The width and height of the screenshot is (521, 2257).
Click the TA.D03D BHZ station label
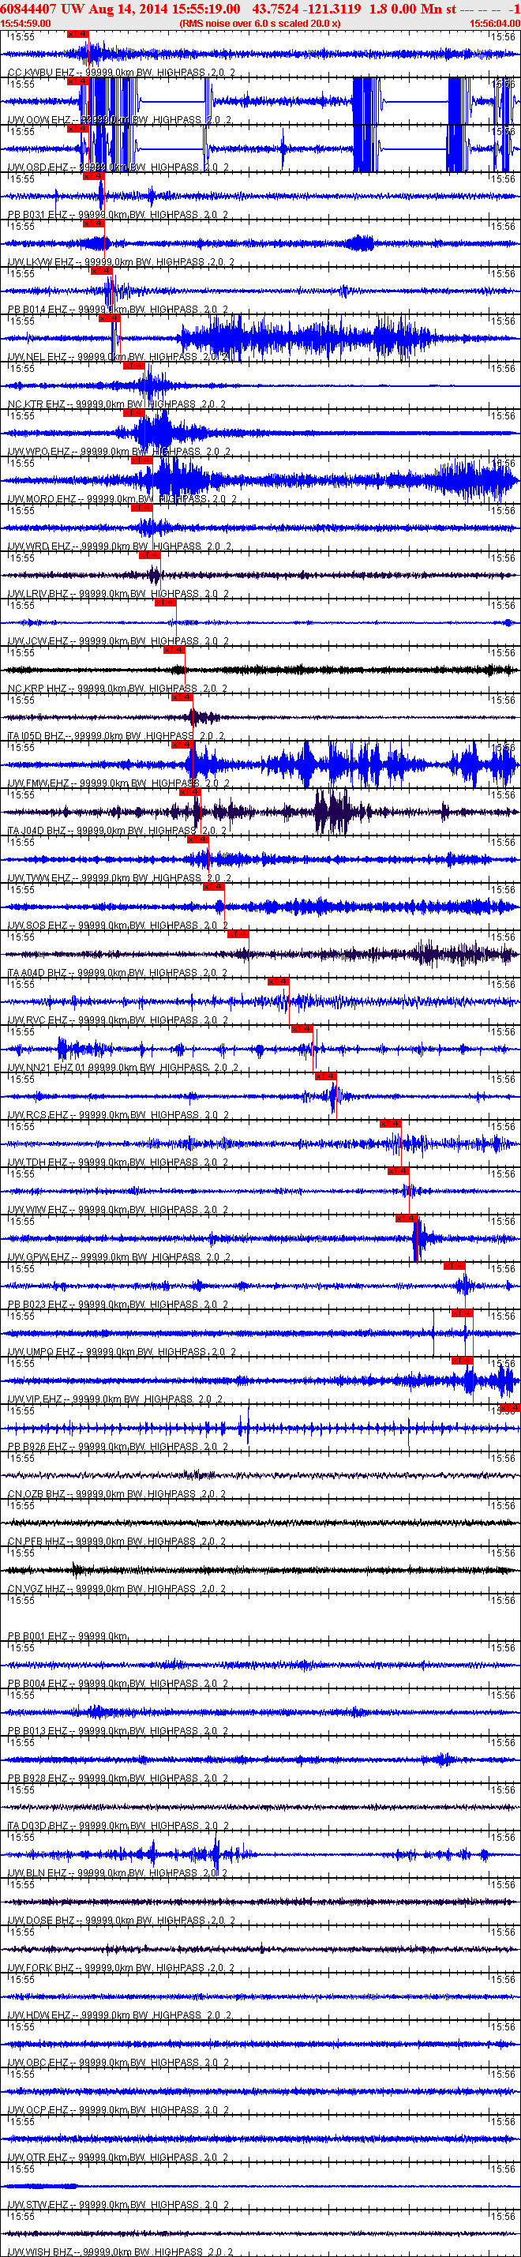117,1825
